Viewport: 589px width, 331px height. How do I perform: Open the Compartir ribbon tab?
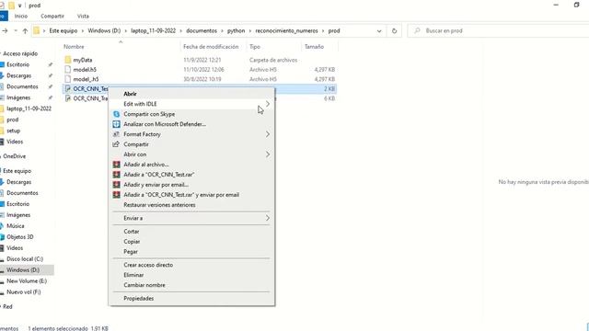52,17
